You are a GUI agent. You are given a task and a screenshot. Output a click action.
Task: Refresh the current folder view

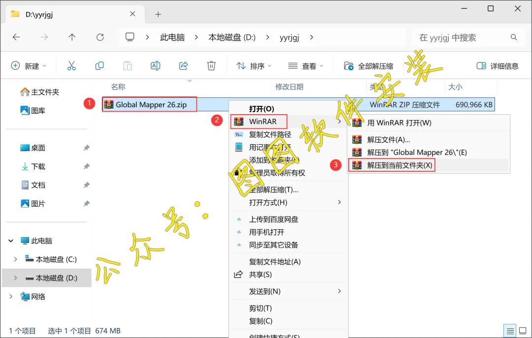pos(100,37)
